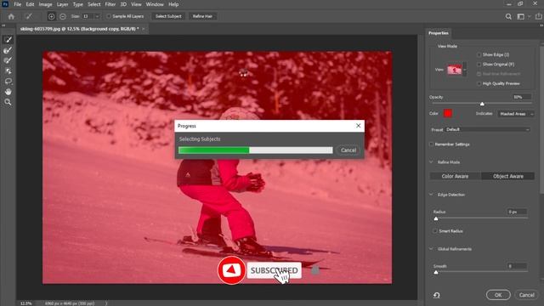Click the Opacity slider handle
This screenshot has width=544, height=306.
tap(482, 104)
